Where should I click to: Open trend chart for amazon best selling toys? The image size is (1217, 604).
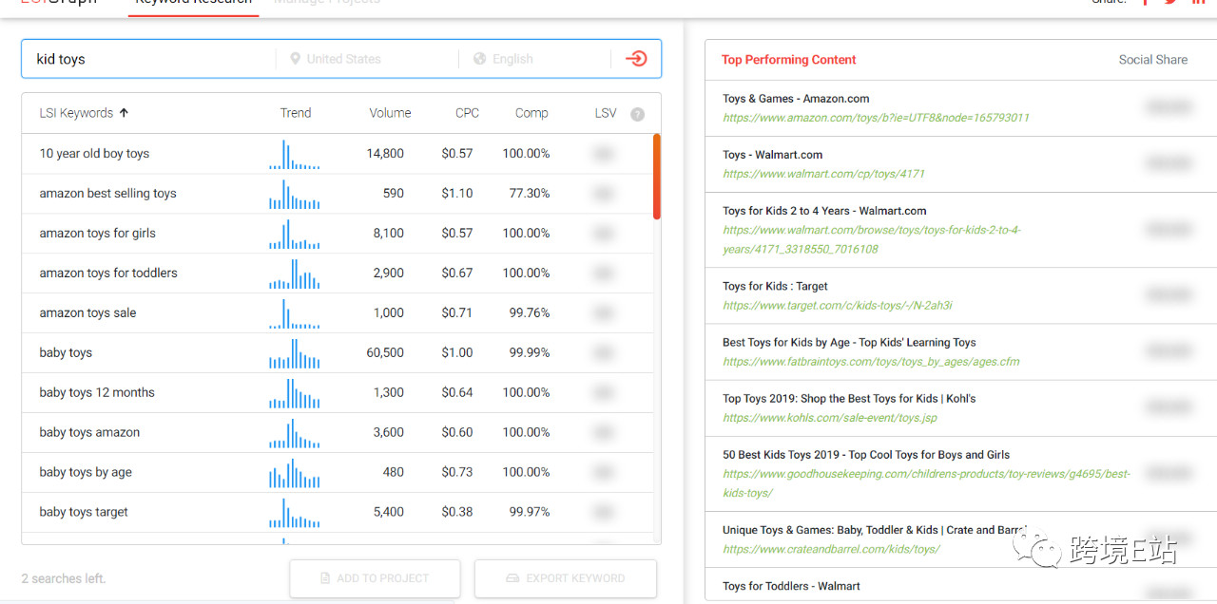coord(294,194)
